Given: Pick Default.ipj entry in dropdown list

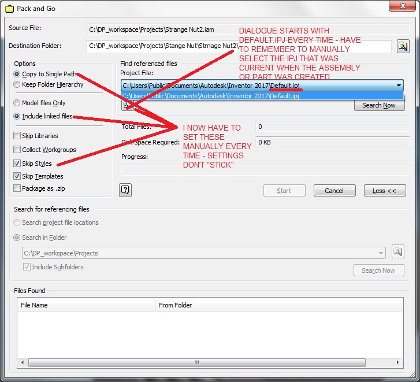Looking at the screenshot, I should coord(262,96).
